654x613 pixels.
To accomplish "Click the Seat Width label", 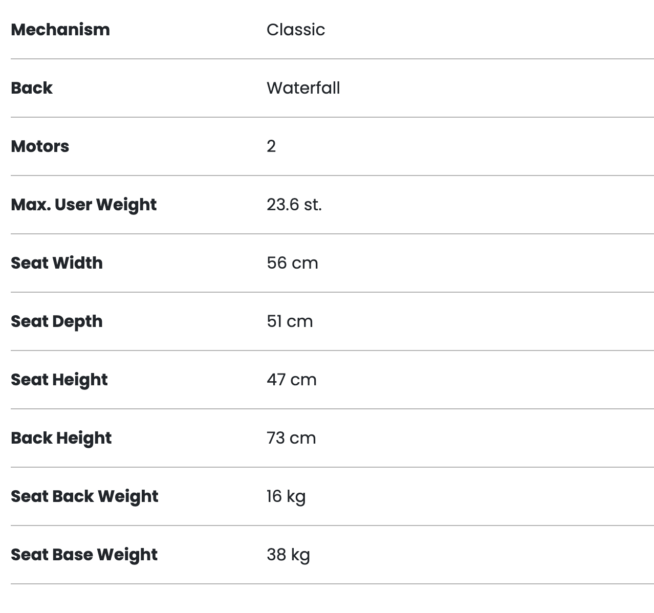I will pyautogui.click(x=57, y=263).
